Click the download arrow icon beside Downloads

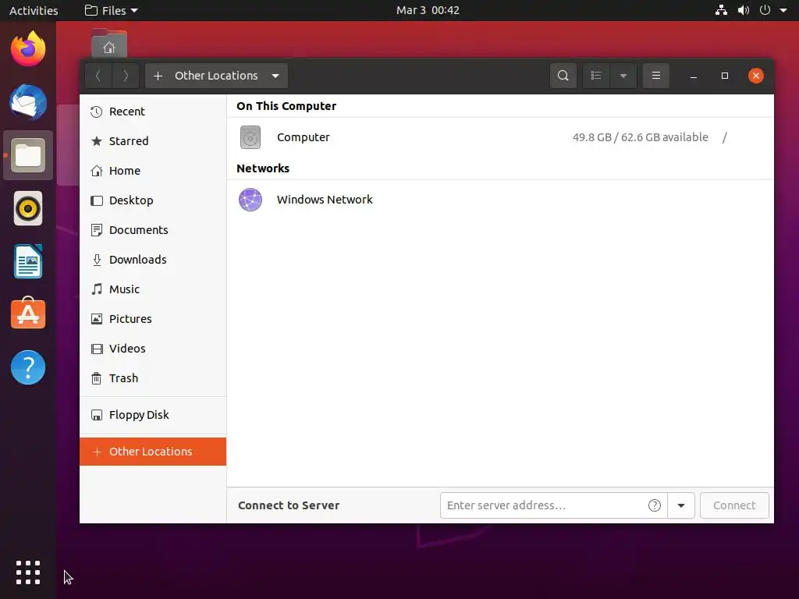(x=97, y=260)
